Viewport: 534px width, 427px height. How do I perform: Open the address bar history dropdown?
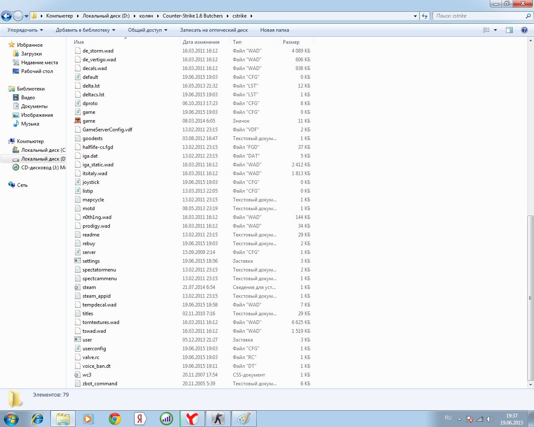tap(415, 16)
